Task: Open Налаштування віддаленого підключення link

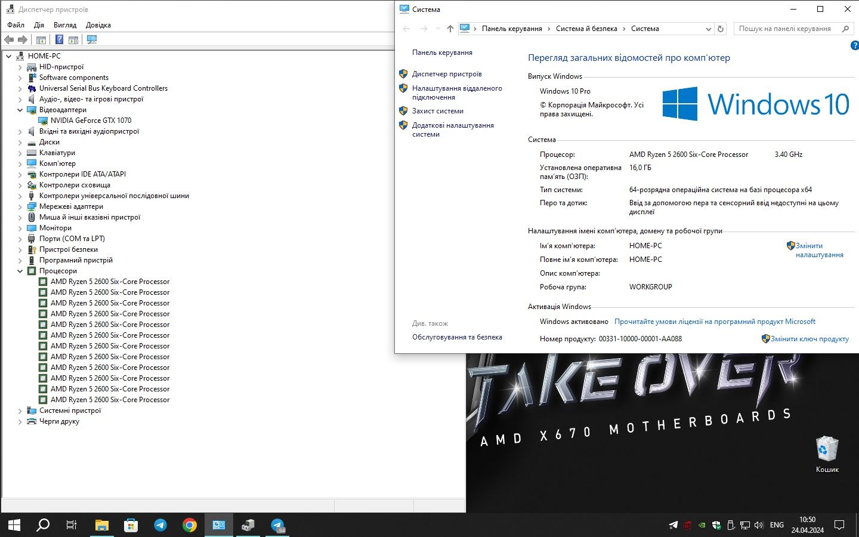Action: click(x=457, y=92)
